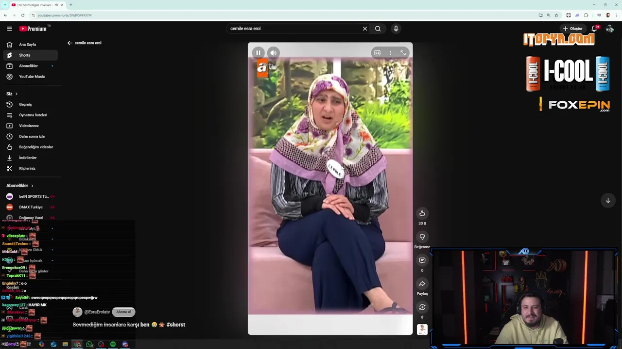Open Chrome tab search dropdown

coord(5,5)
